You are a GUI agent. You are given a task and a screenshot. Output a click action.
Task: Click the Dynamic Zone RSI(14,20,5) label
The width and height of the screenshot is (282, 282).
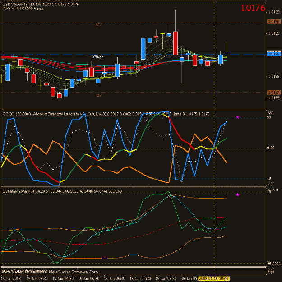26,191
